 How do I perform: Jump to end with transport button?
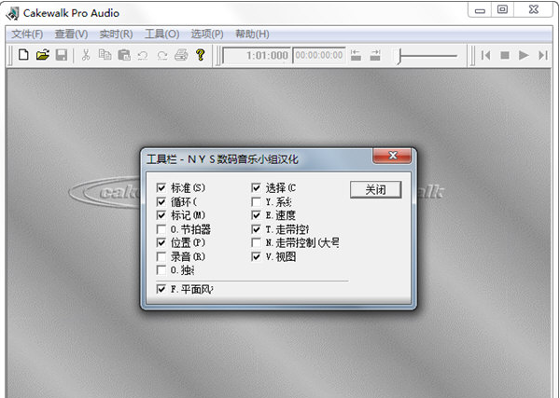(x=543, y=55)
